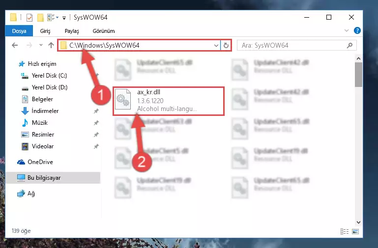
Task: Switch to details view icon
Action: coord(345,232)
